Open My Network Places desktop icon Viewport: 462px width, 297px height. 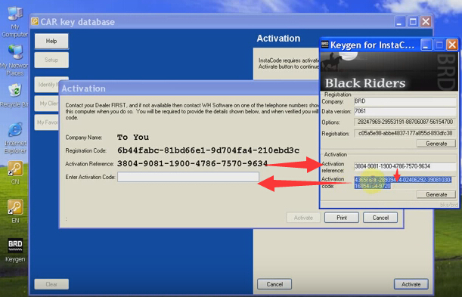click(14, 60)
